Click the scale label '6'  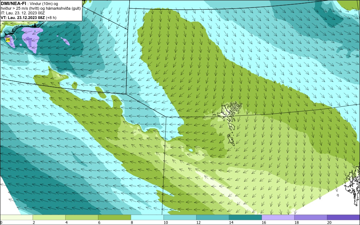pyautogui.click(x=99, y=222)
